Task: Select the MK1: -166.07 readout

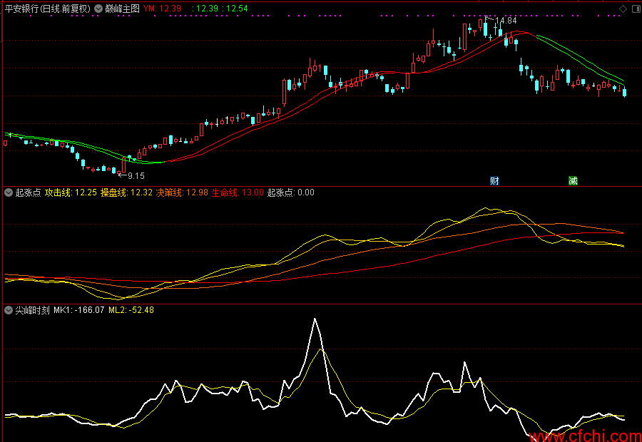Action: point(79,310)
